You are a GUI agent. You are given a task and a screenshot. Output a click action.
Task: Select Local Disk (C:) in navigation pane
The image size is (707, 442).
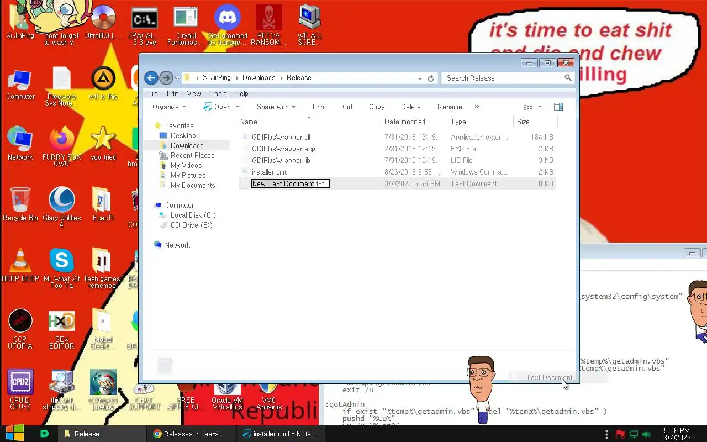click(x=193, y=215)
